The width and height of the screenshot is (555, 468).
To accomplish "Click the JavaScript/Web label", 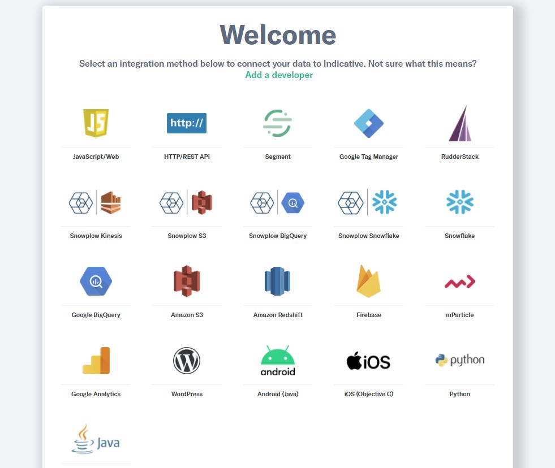I will click(x=96, y=157).
